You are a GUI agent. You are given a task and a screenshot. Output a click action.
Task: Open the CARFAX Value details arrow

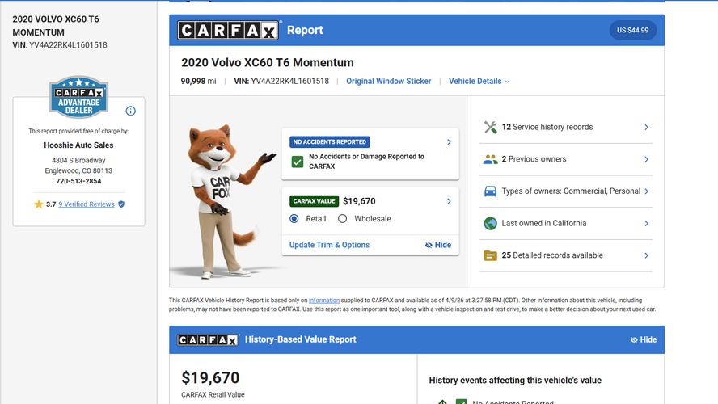(449, 201)
